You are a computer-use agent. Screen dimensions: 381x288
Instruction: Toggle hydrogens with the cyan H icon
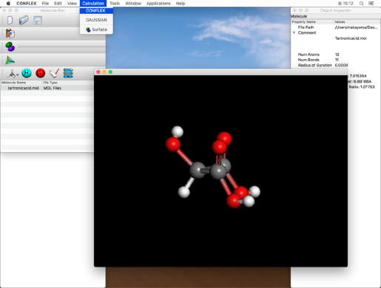[27, 73]
